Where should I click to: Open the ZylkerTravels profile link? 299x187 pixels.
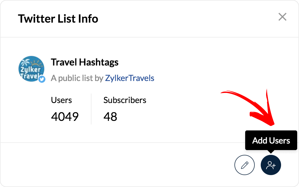129,78
